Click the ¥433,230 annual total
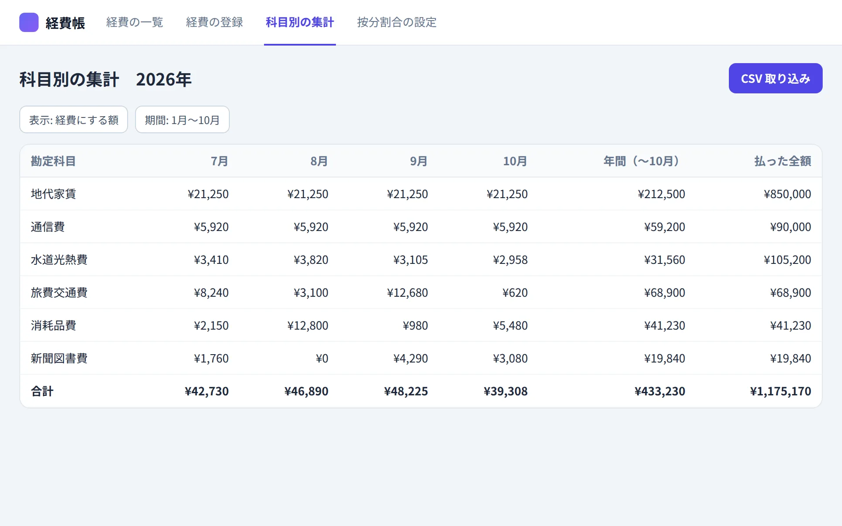The image size is (842, 526). (x=660, y=391)
